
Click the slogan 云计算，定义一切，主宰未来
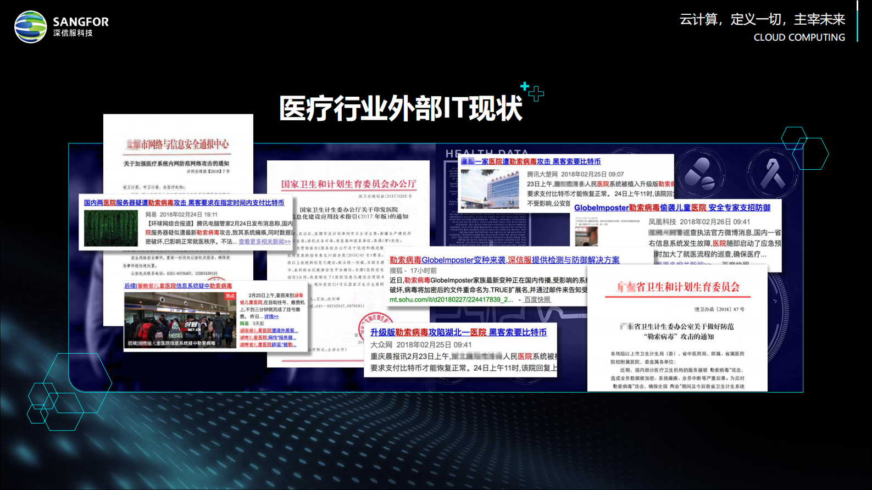tap(762, 19)
